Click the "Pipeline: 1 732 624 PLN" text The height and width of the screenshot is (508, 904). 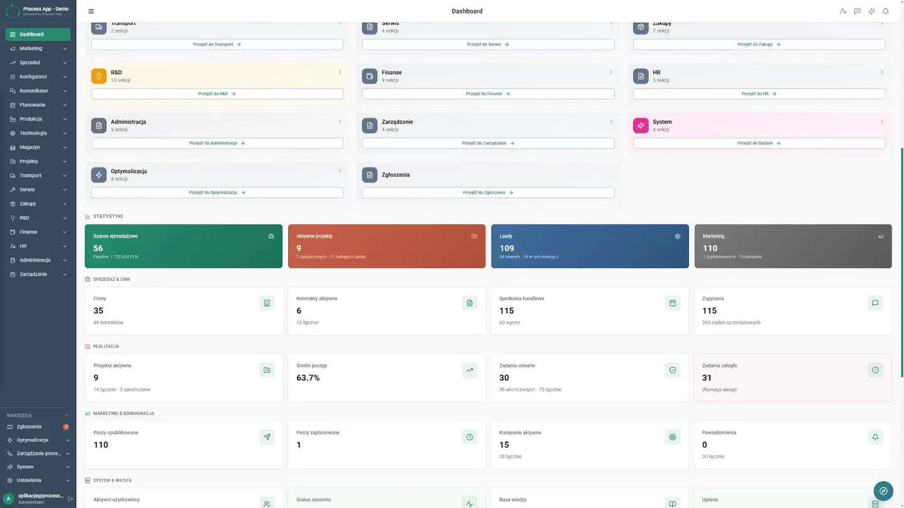(116, 257)
